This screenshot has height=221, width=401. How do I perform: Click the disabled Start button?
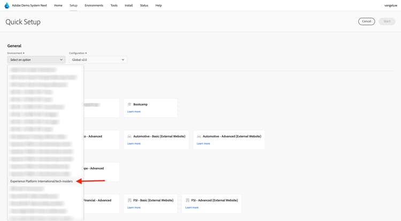pos(387,21)
